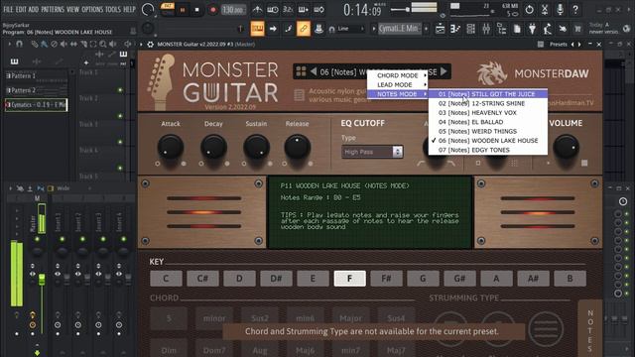
Task: Toggle playlist magnet snap icon
Action: [x=19, y=44]
